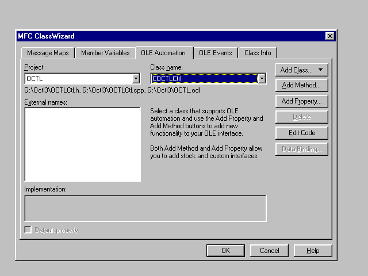Screen dimensions: 368x276
Task: Toggle the Default property checkbox
Action: tap(28, 230)
